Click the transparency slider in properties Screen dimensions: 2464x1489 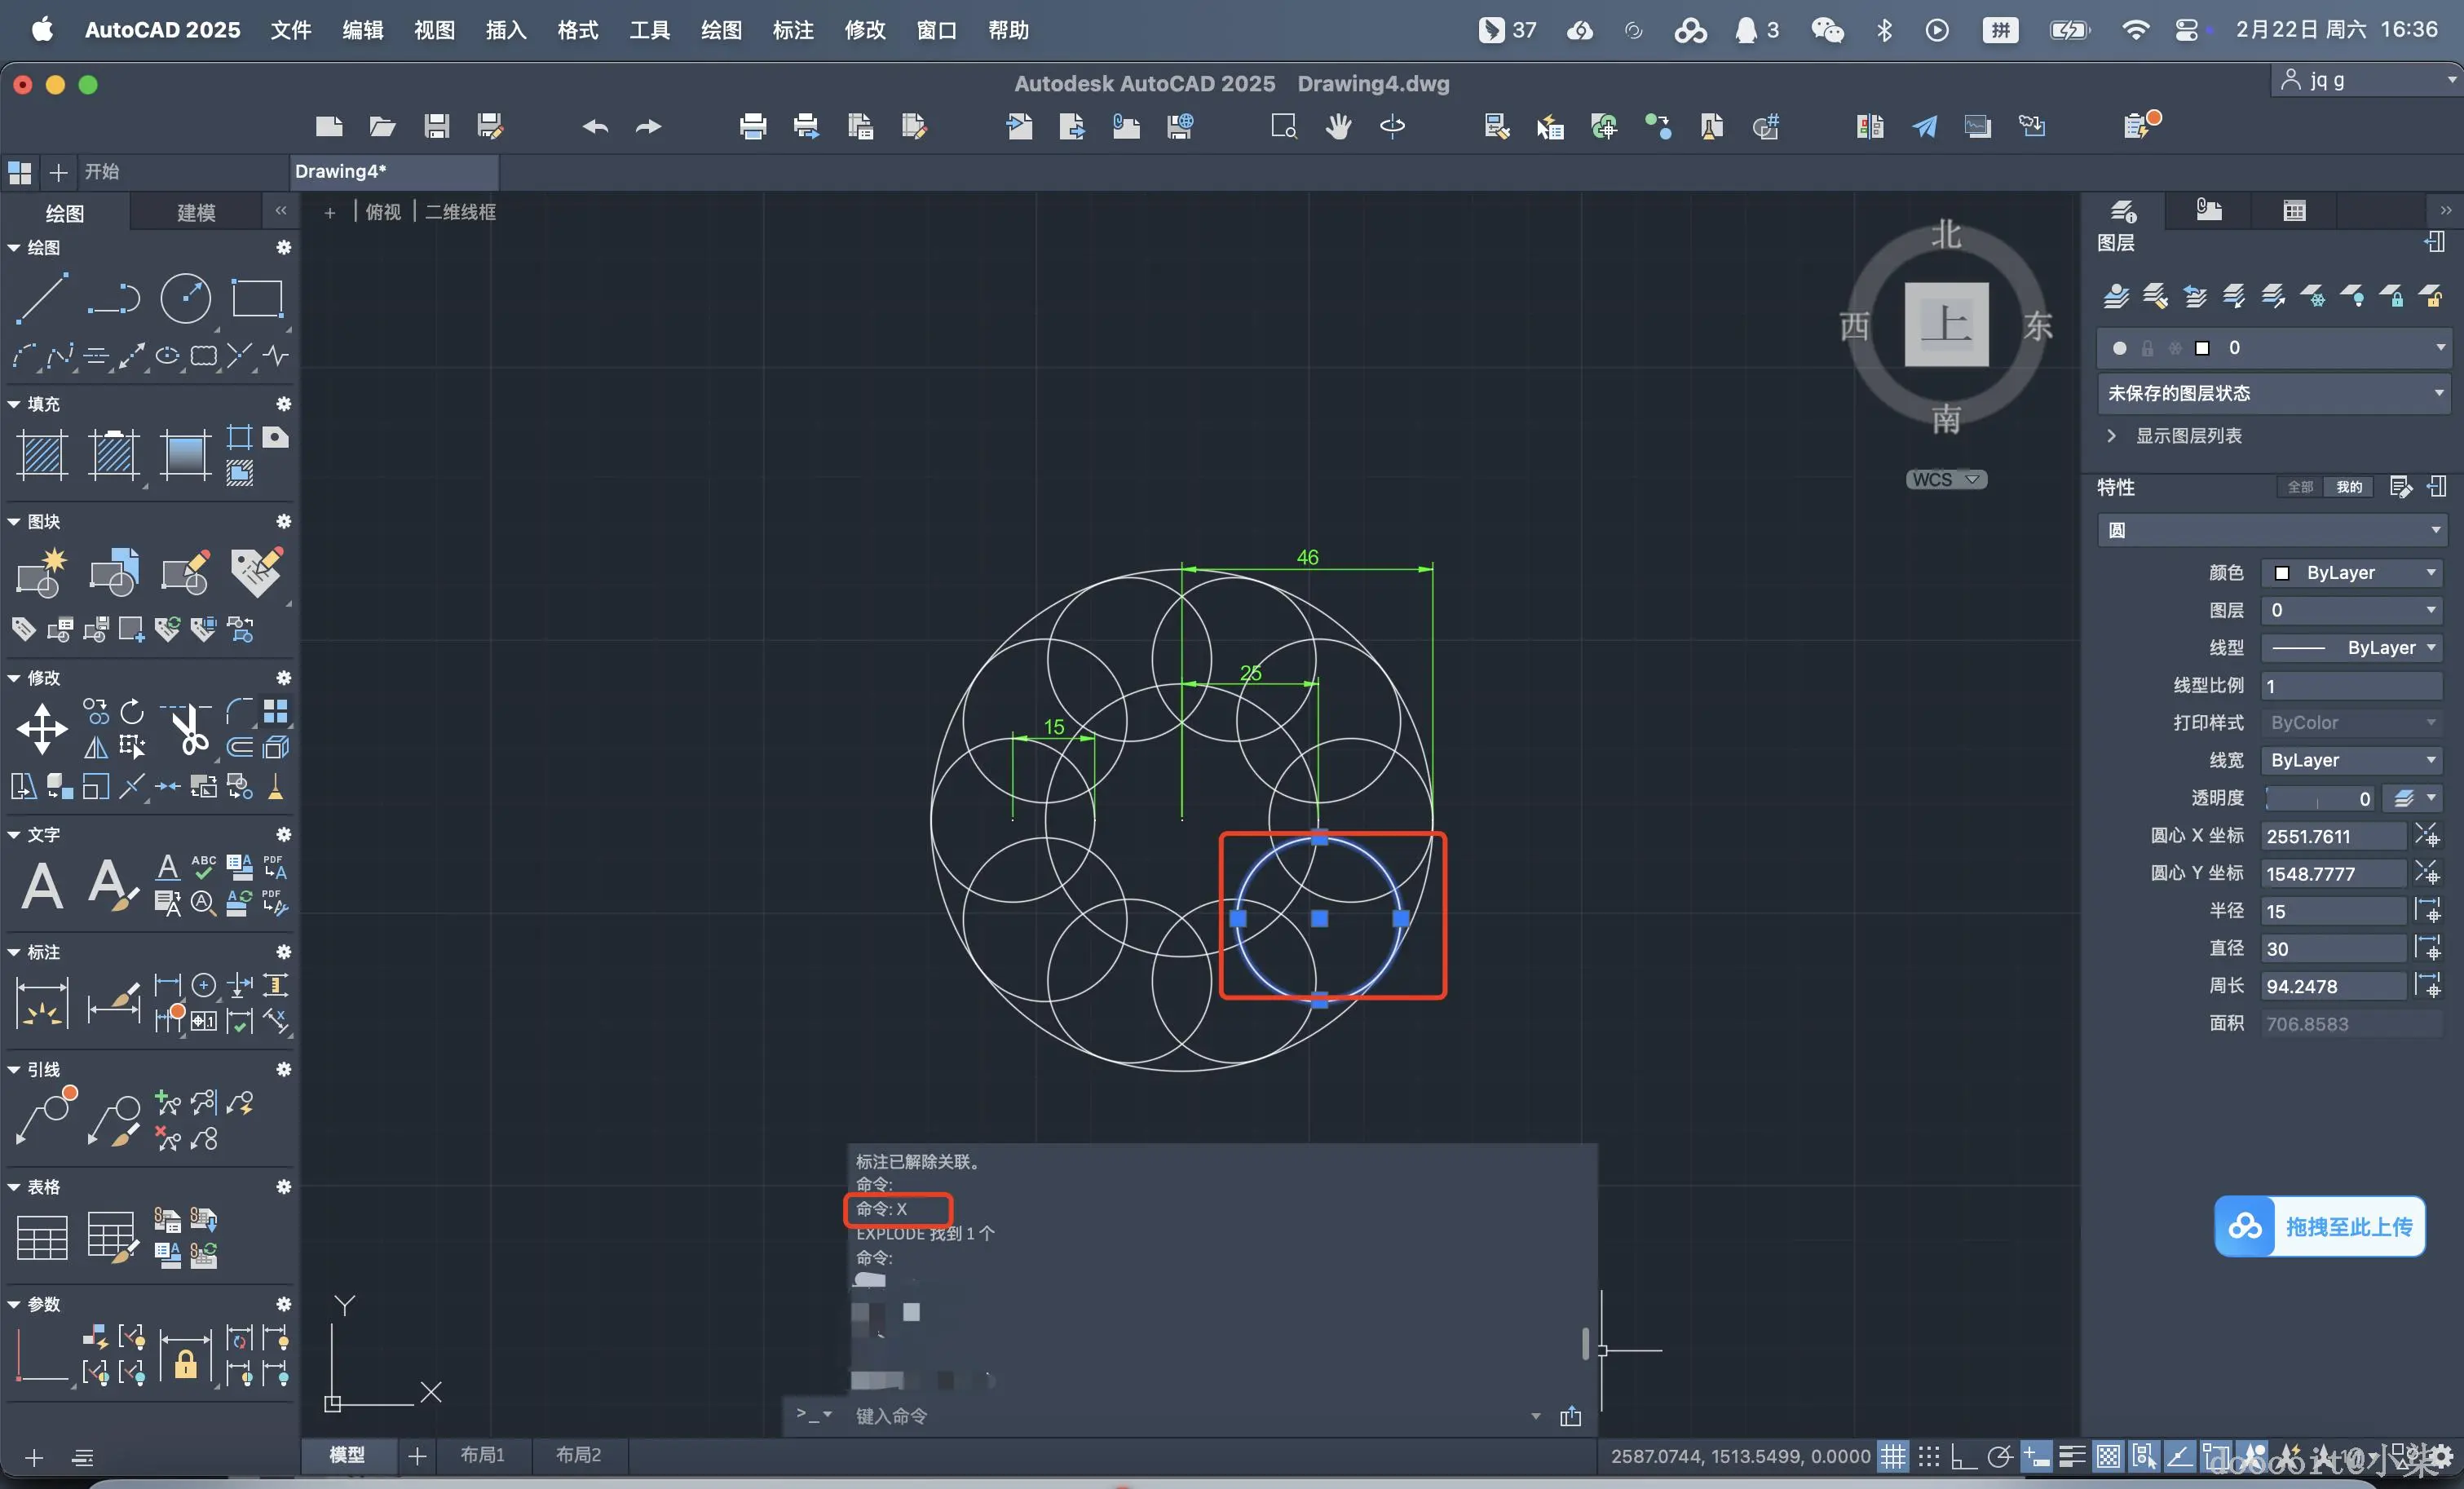(x=2320, y=798)
